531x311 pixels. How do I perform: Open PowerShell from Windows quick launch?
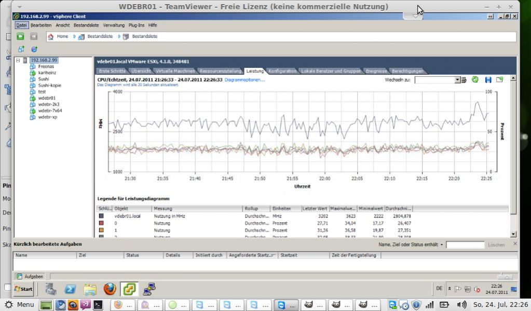[70, 289]
